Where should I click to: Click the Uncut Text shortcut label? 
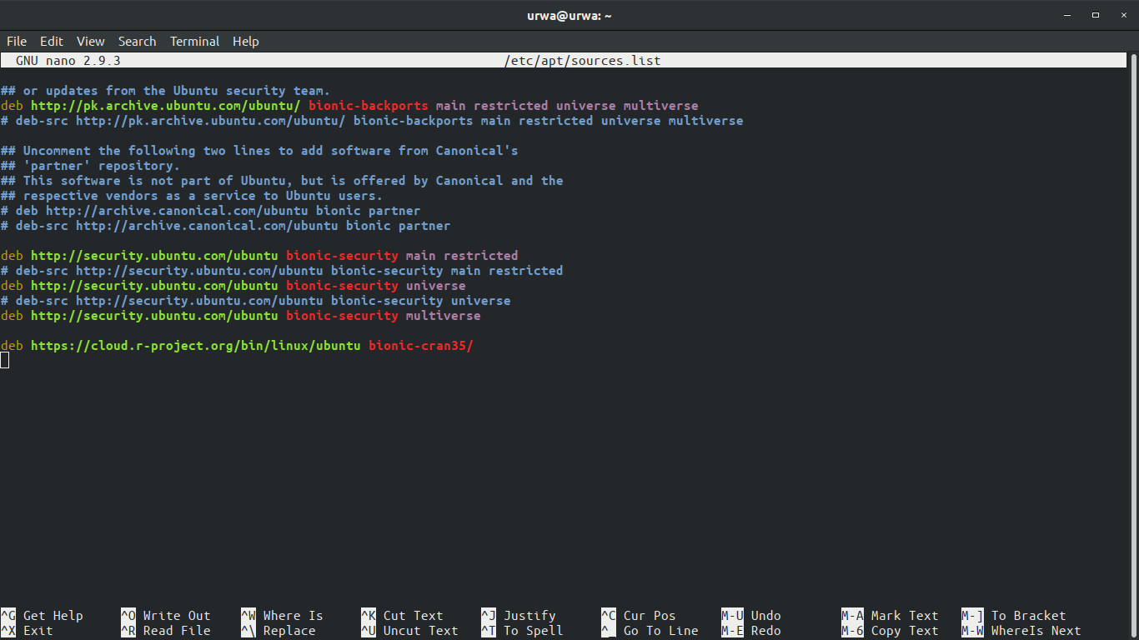420,631
